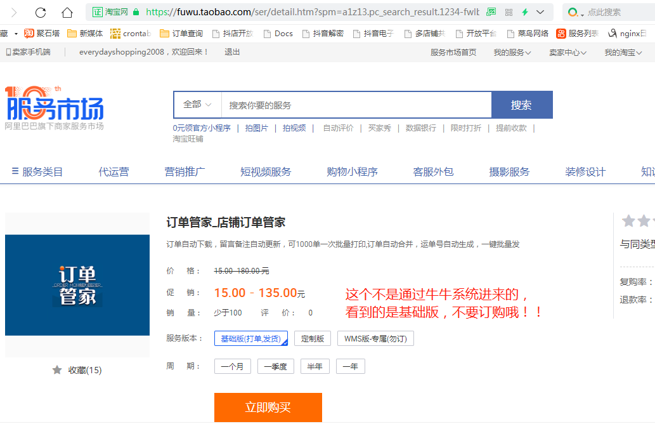Open 全部 search category dropdown
The height and width of the screenshot is (424, 655).
point(197,105)
